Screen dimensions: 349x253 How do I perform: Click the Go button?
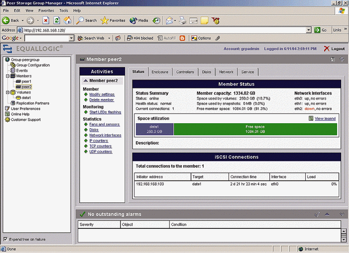321,30
